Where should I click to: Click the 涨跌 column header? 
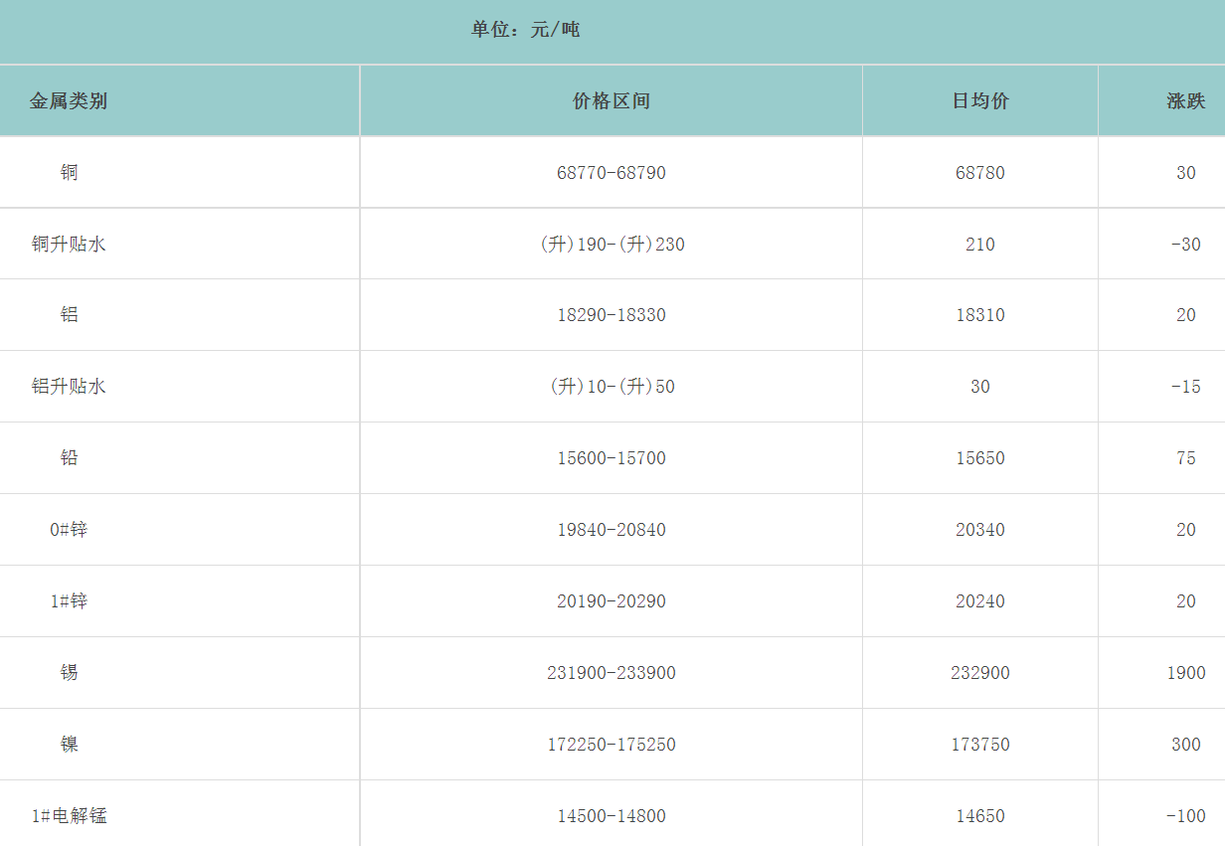[1185, 100]
